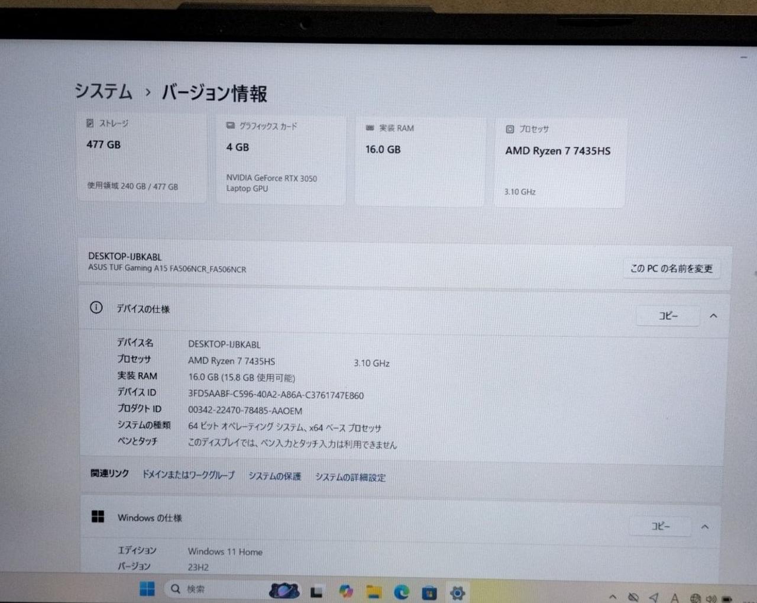Screen dimensions: 757x603
Task: Open the Windows Start menu
Action: [147, 589]
